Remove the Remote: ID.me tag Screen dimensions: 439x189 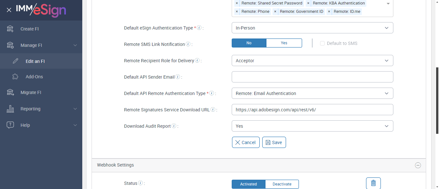pyautogui.click(x=329, y=12)
